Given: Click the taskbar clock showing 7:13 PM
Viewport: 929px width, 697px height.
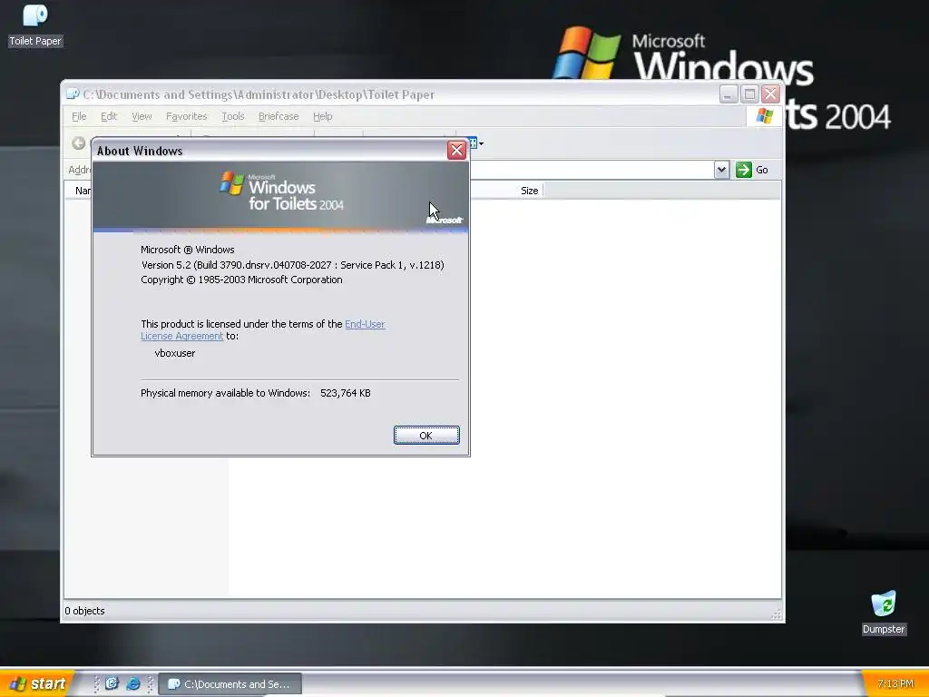Looking at the screenshot, I should (895, 684).
